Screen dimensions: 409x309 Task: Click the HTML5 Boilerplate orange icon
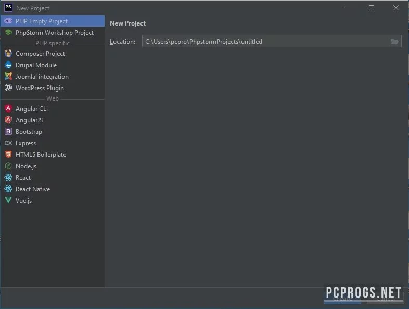click(x=8, y=154)
